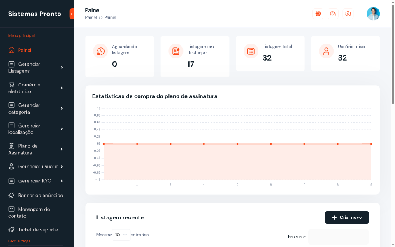Image resolution: width=395 pixels, height=247 pixels.
Task: Click the settings gear icon in the header
Action: tap(348, 13)
